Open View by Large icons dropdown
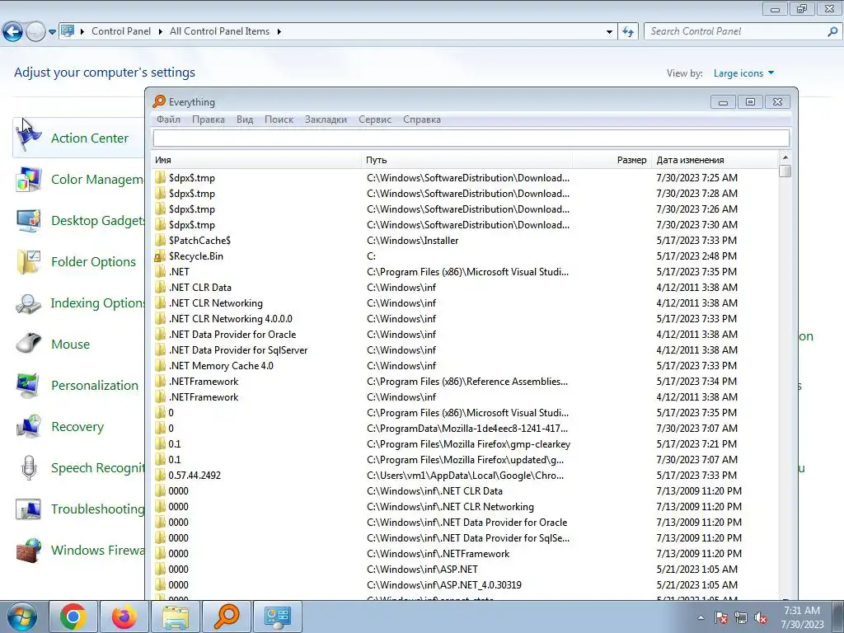This screenshot has height=633, width=844. [743, 73]
